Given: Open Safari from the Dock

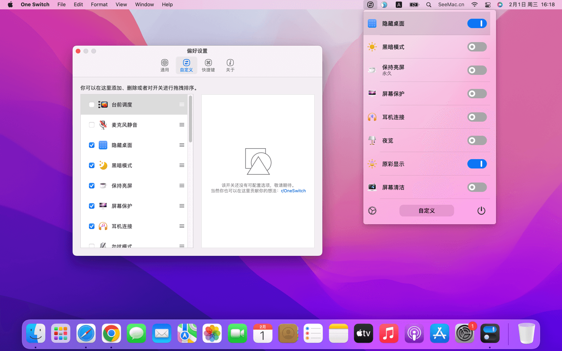Looking at the screenshot, I should pyautogui.click(x=86, y=333).
